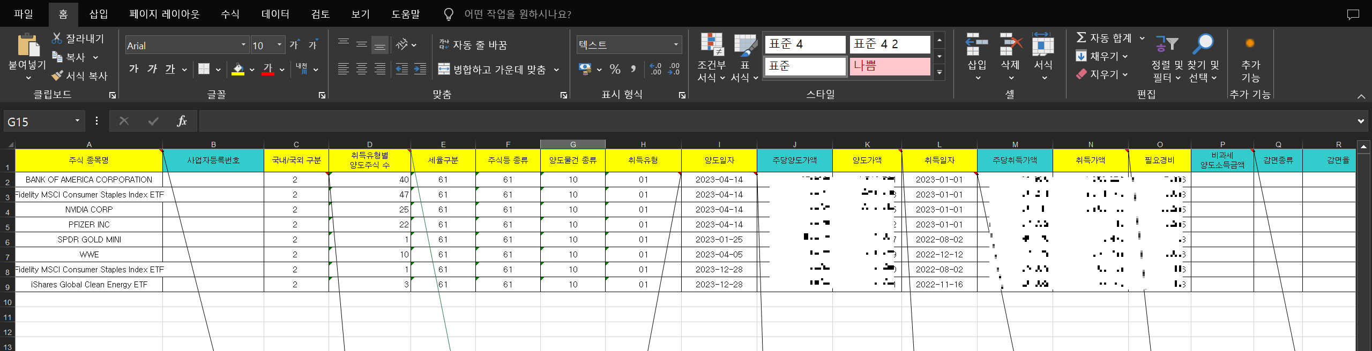
Task: Apply comma style format
Action: click(633, 69)
